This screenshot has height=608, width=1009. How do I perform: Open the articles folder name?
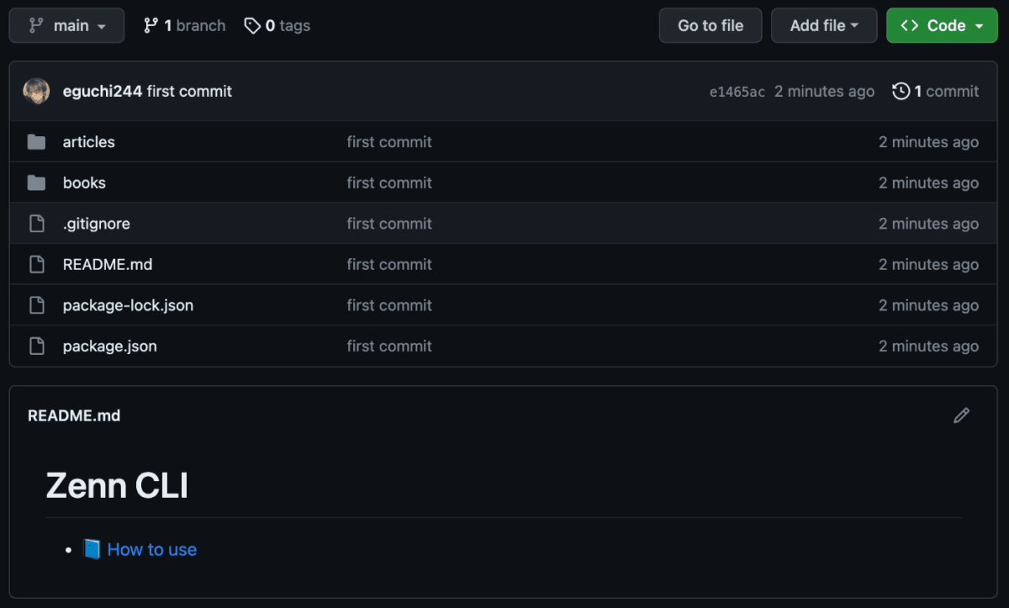tap(89, 142)
